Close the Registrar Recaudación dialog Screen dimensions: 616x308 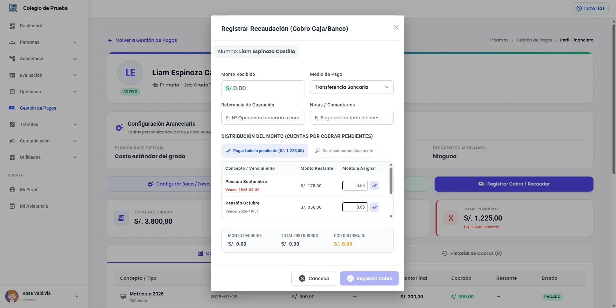click(x=396, y=27)
